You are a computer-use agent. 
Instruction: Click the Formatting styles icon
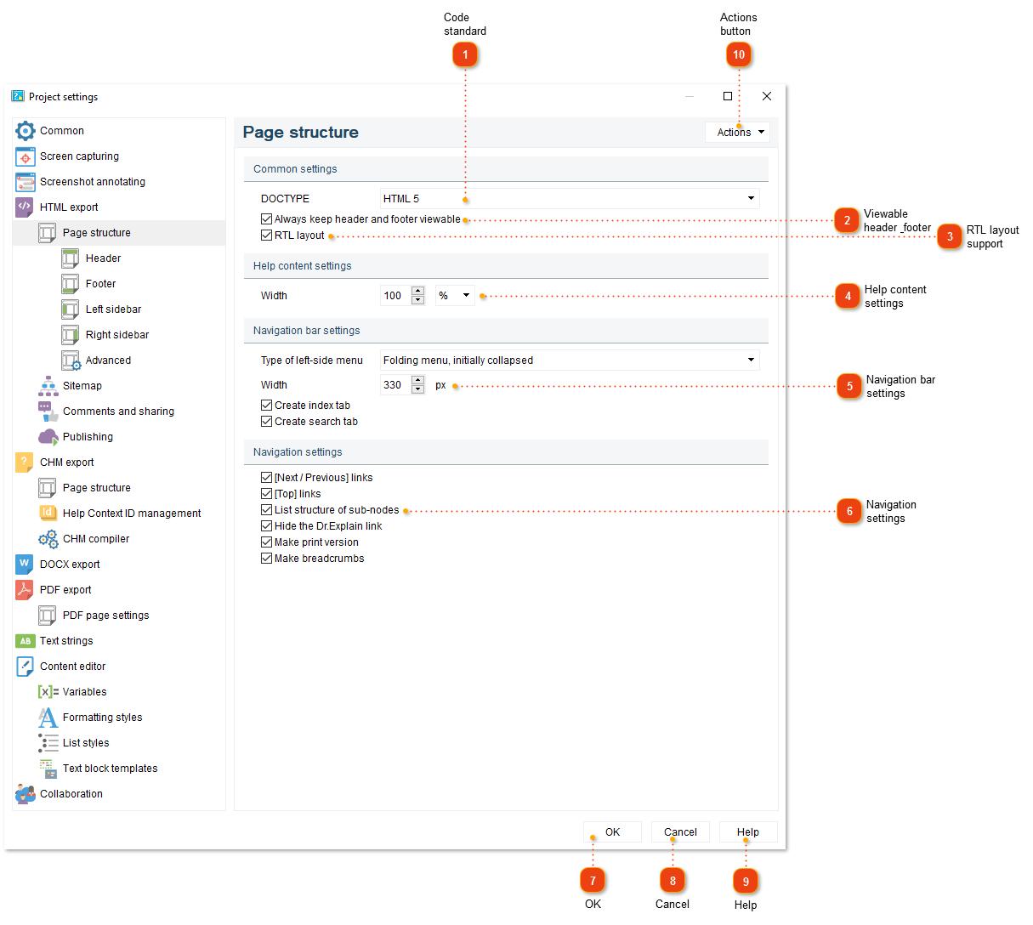pyautogui.click(x=48, y=718)
